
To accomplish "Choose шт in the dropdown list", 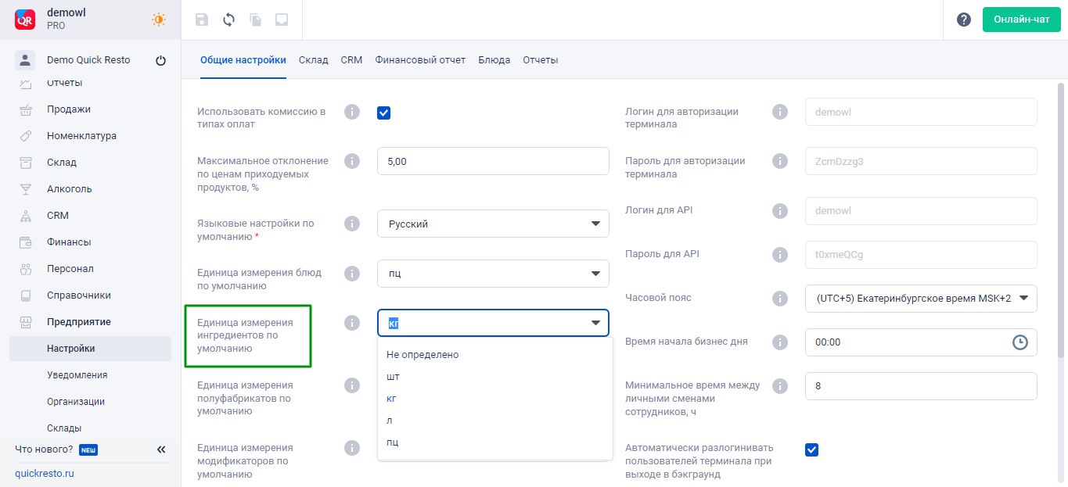I will (494, 376).
